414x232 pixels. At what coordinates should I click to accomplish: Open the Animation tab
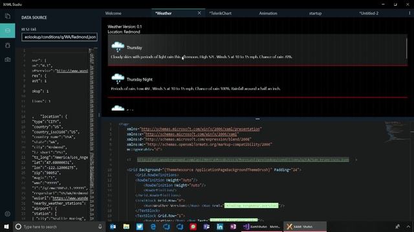tap(268, 13)
